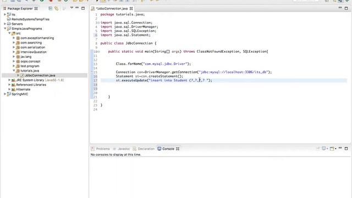Select JdbcConnection.java in Package Explorer
This screenshot has height=198, width=352.
(40, 75)
